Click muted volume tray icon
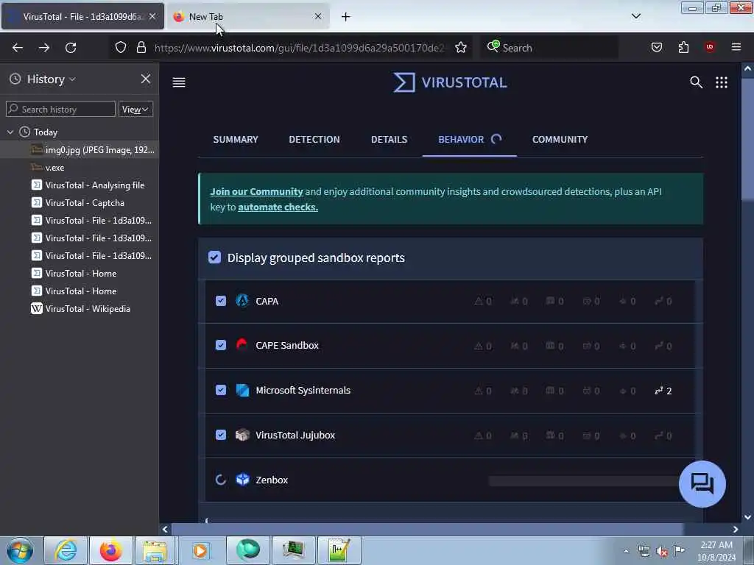The image size is (754, 565). [x=662, y=552]
